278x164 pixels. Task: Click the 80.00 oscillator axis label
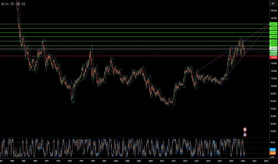[273, 142]
